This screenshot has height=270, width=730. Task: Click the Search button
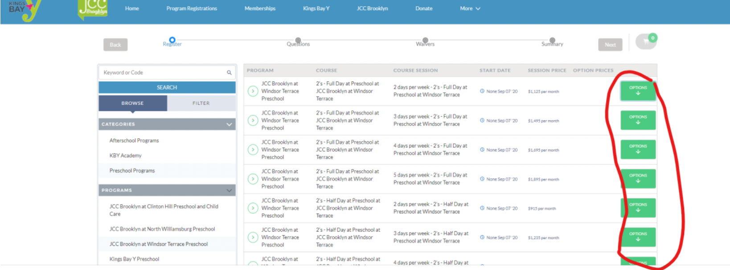pos(167,87)
